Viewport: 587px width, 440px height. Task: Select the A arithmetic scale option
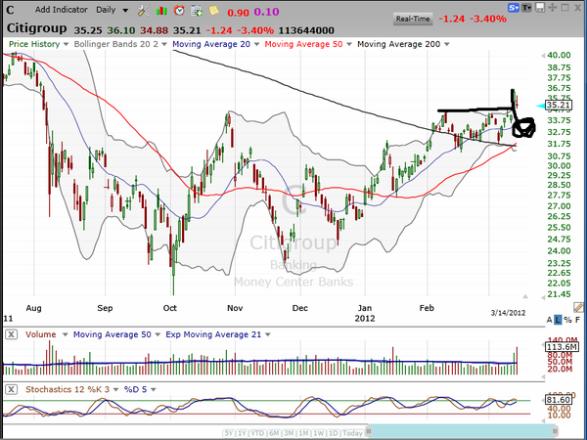[549, 320]
